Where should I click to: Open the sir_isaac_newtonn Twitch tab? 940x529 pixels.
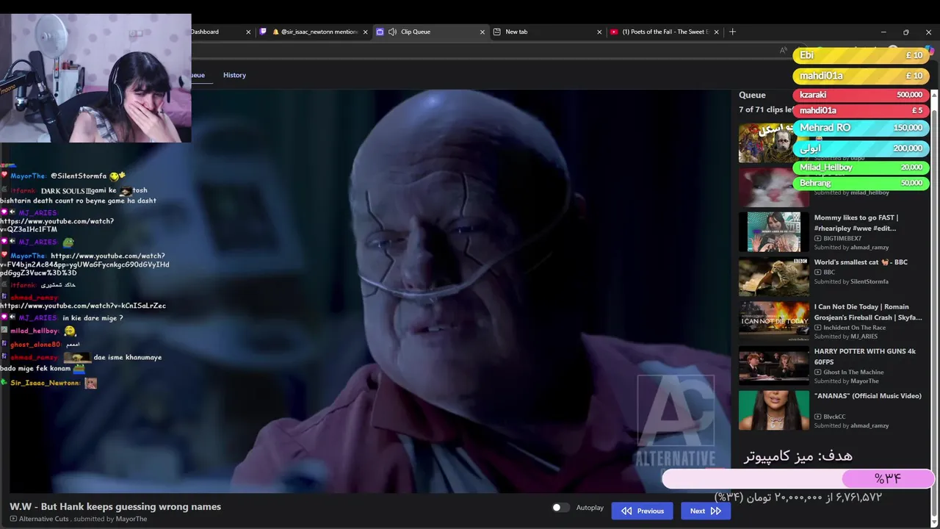pos(314,32)
